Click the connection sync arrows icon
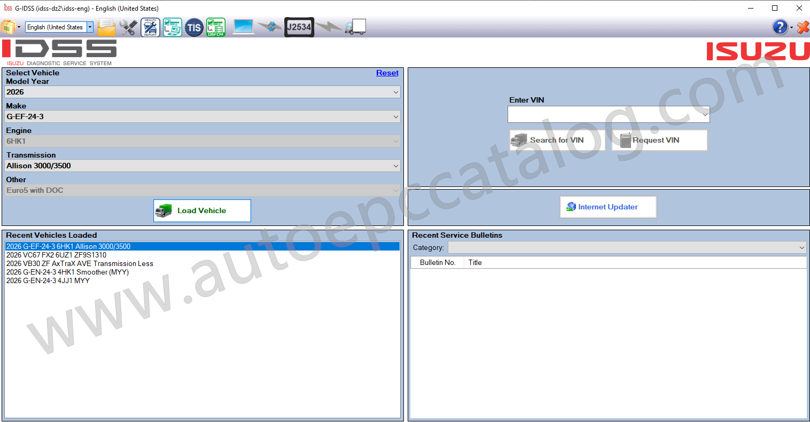810x422 pixels. [x=270, y=27]
